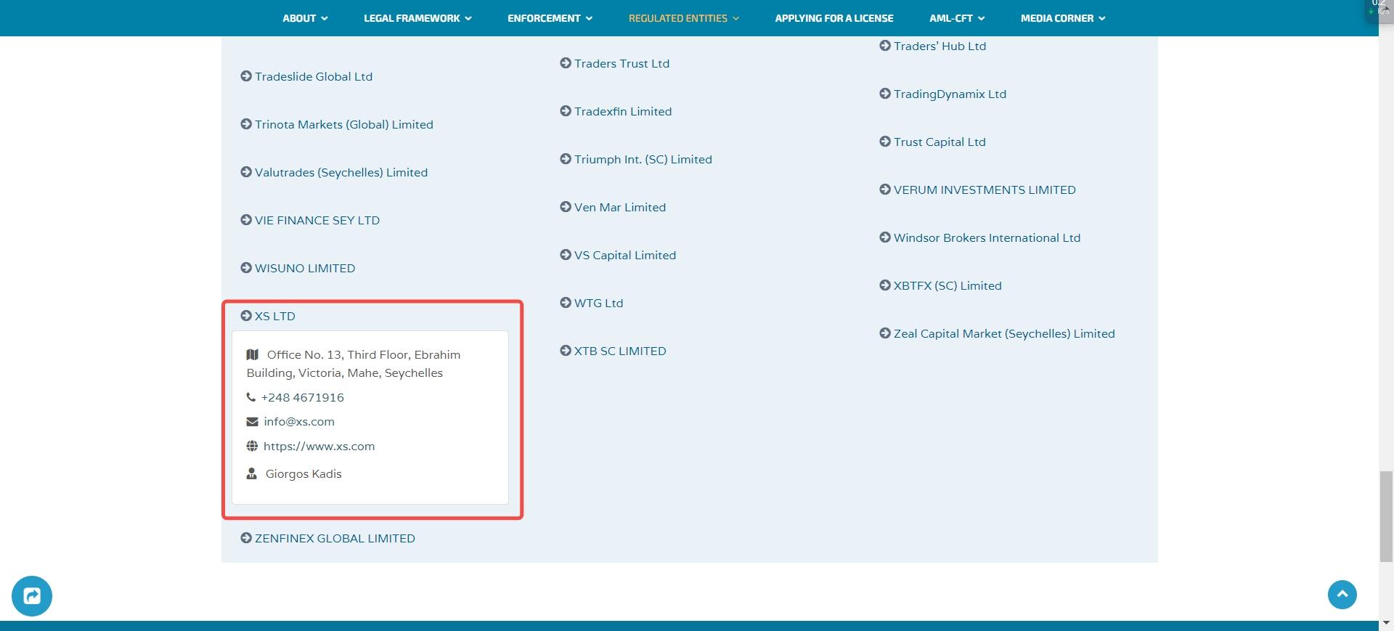The height and width of the screenshot is (631, 1394).
Task: Show VIE FINANCE SEY LTD details
Action: [310, 220]
